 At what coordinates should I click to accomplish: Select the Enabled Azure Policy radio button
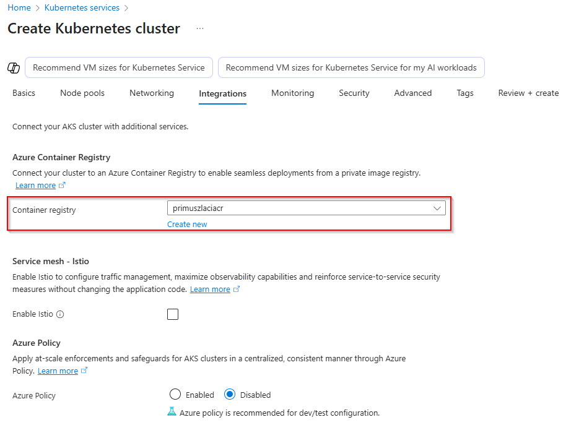pyautogui.click(x=175, y=395)
